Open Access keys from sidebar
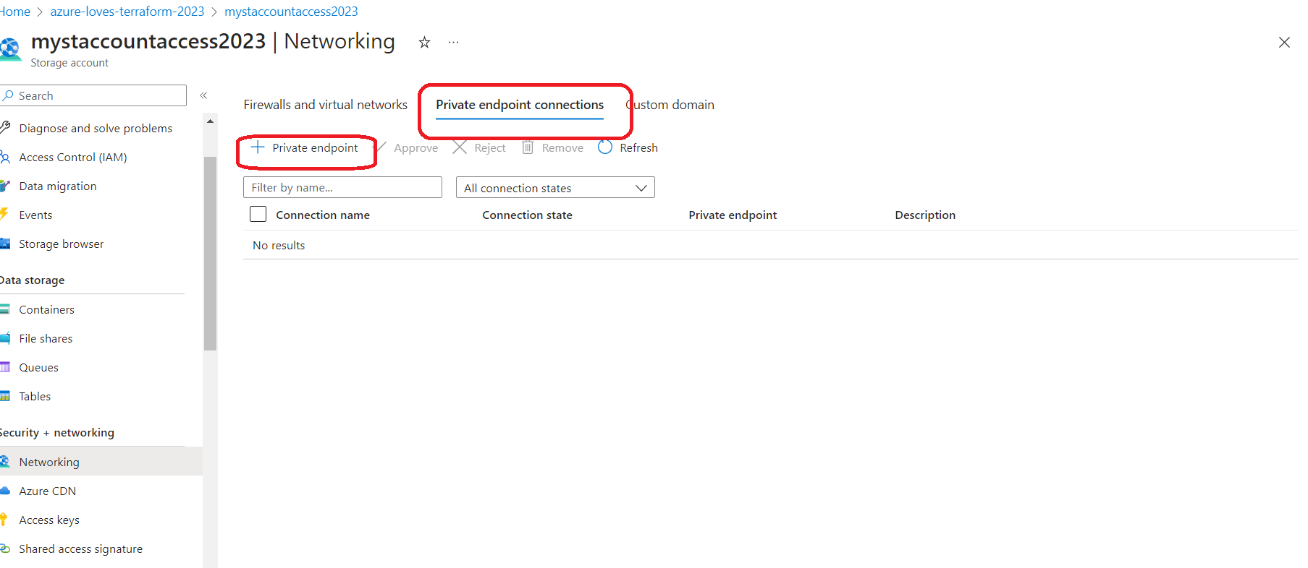1308x568 pixels. (x=49, y=520)
